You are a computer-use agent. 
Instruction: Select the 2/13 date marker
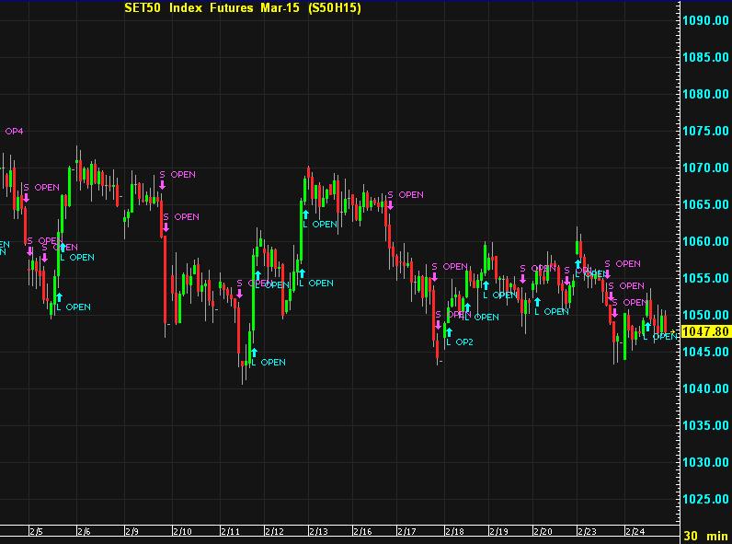point(318,531)
